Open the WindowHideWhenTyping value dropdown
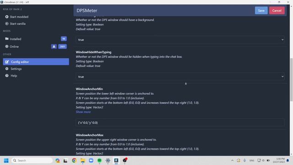The width and height of the screenshot is (293, 165). point(180,77)
